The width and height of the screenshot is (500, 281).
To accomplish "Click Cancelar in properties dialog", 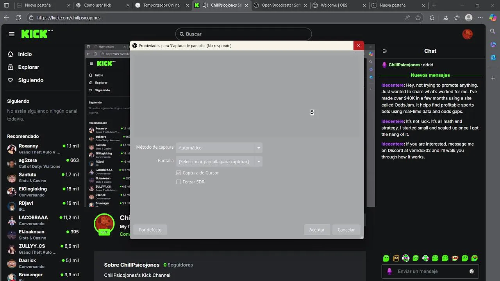I will (346, 229).
